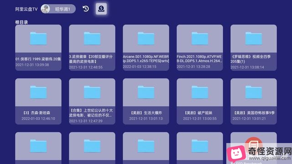Click the highlighted coin-on-tray icon button
This screenshot has width=292, height=164.
pyautogui.click(x=101, y=9)
